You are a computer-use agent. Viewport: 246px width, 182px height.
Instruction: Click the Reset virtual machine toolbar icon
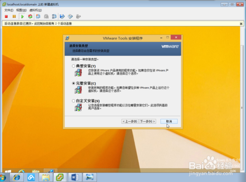click(30, 16)
